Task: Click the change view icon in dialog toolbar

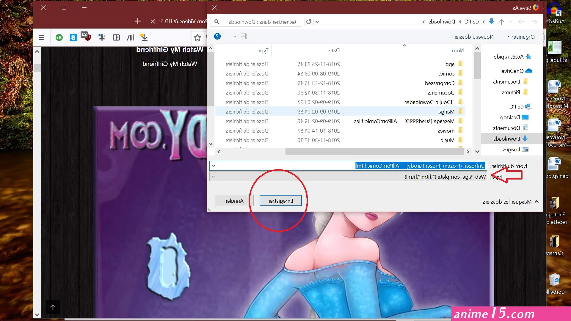Action: point(244,36)
